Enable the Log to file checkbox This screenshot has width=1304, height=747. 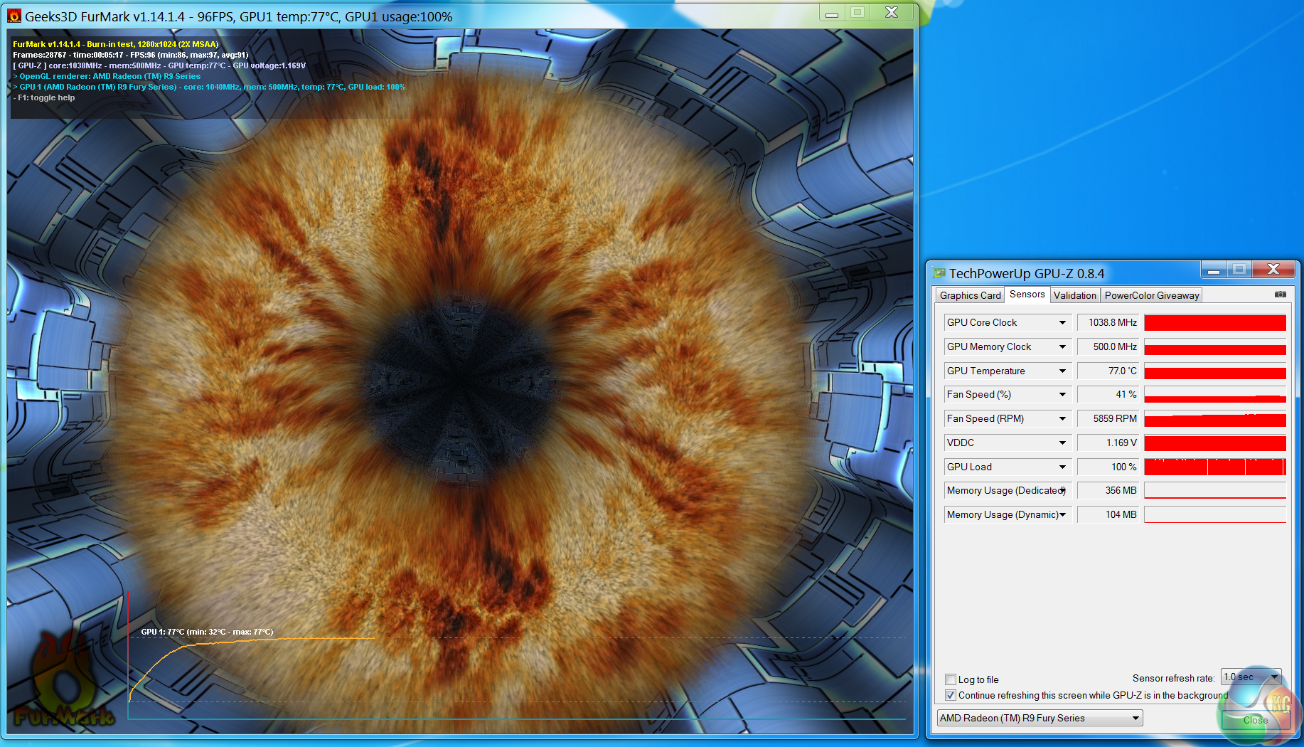(951, 679)
